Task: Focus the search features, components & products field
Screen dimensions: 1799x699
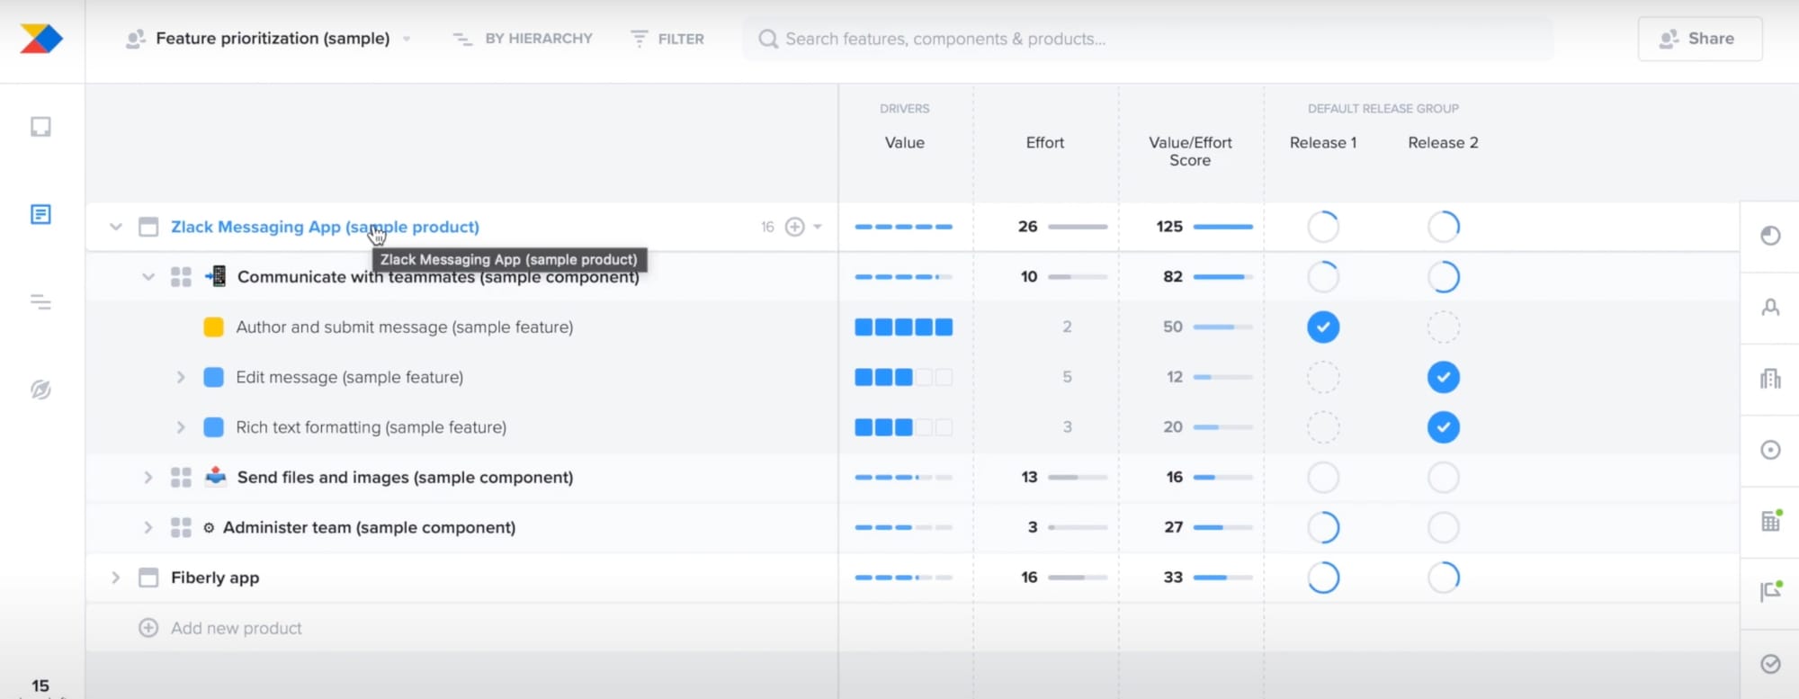Action: (1148, 39)
